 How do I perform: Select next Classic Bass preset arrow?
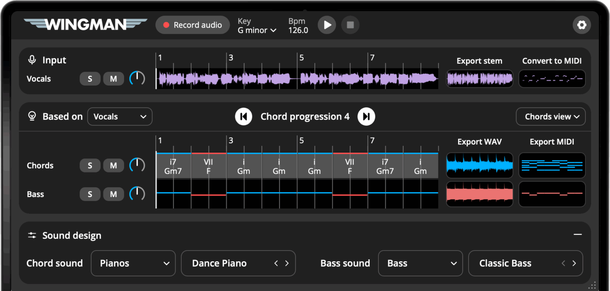click(x=574, y=263)
